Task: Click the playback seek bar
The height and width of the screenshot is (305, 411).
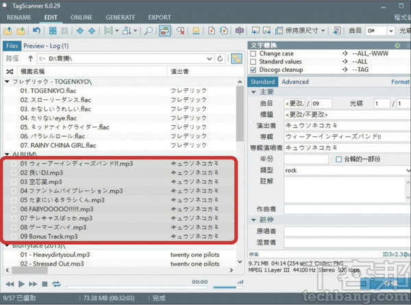Action: point(137,287)
